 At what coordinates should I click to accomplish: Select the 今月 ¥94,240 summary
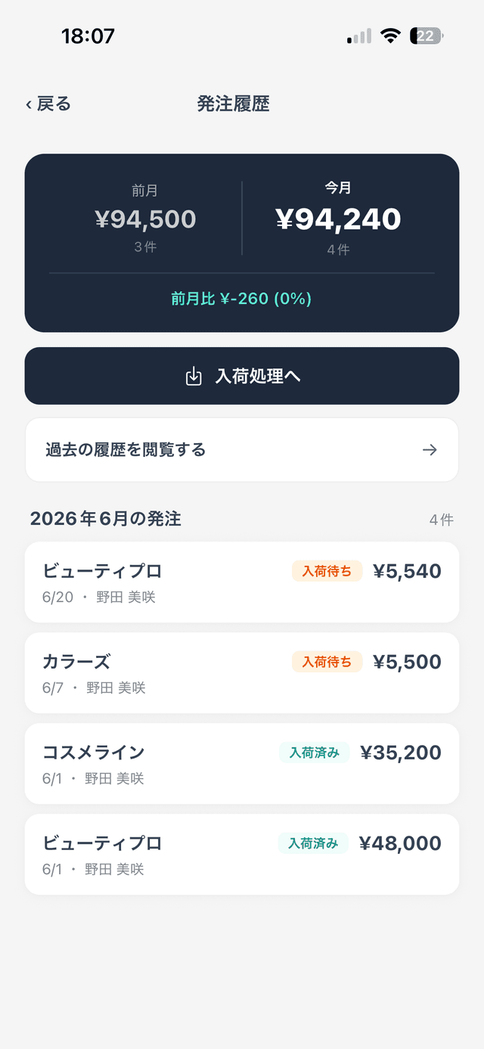coord(338,219)
